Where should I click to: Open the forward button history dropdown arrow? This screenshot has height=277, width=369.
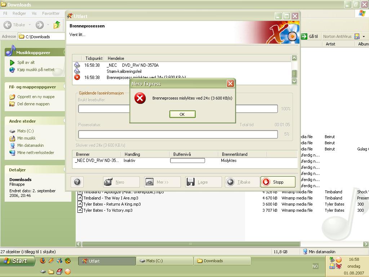click(x=48, y=25)
